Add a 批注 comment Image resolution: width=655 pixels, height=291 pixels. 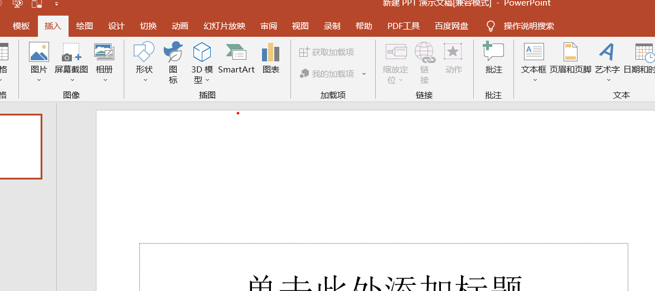click(493, 58)
